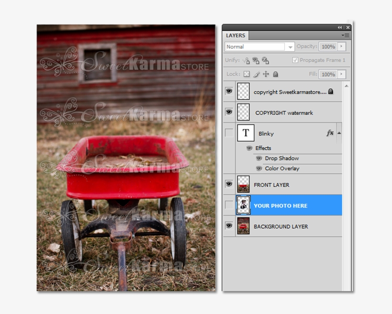392x314 pixels.
Task: Open the Fill slider arrow
Action: coord(341,74)
